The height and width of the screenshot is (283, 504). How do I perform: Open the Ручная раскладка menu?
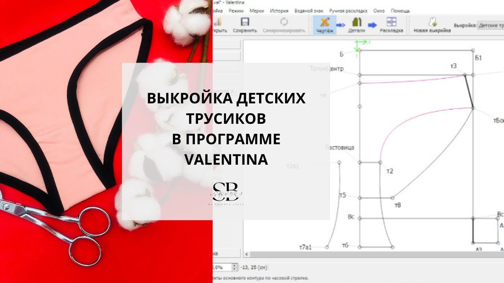click(348, 11)
